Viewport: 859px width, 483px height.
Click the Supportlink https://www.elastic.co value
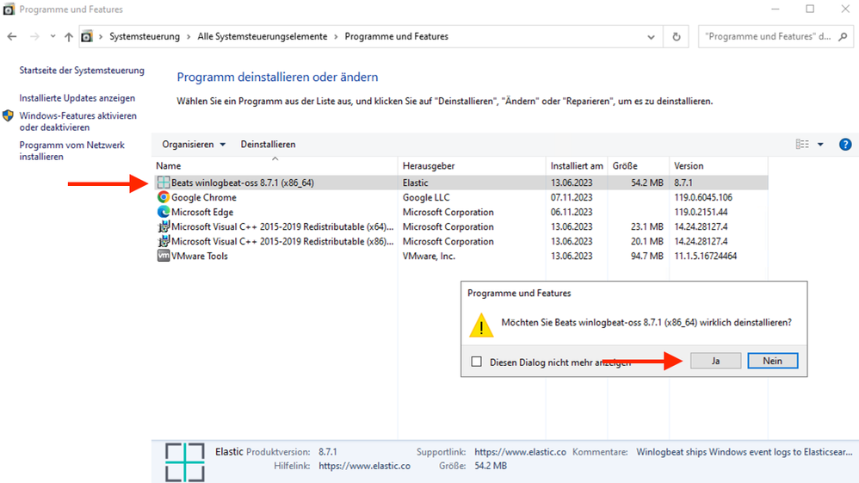point(521,452)
